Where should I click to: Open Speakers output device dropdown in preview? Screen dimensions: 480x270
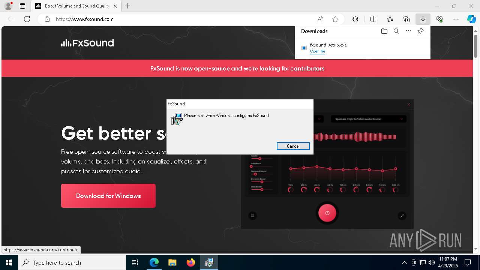click(x=368, y=119)
